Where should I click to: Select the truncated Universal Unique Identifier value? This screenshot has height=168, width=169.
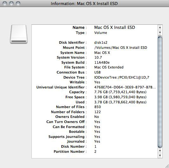(125, 87)
